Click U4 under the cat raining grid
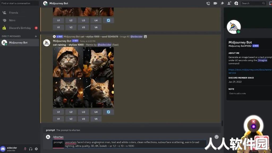This screenshot has height=153, width=272. click(x=96, y=112)
